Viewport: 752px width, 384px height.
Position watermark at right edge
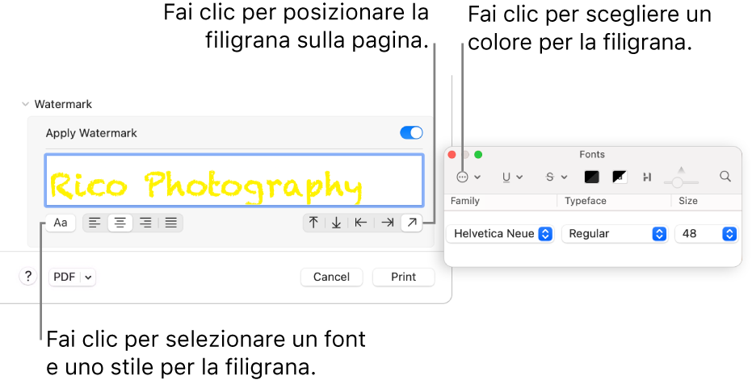pos(388,223)
